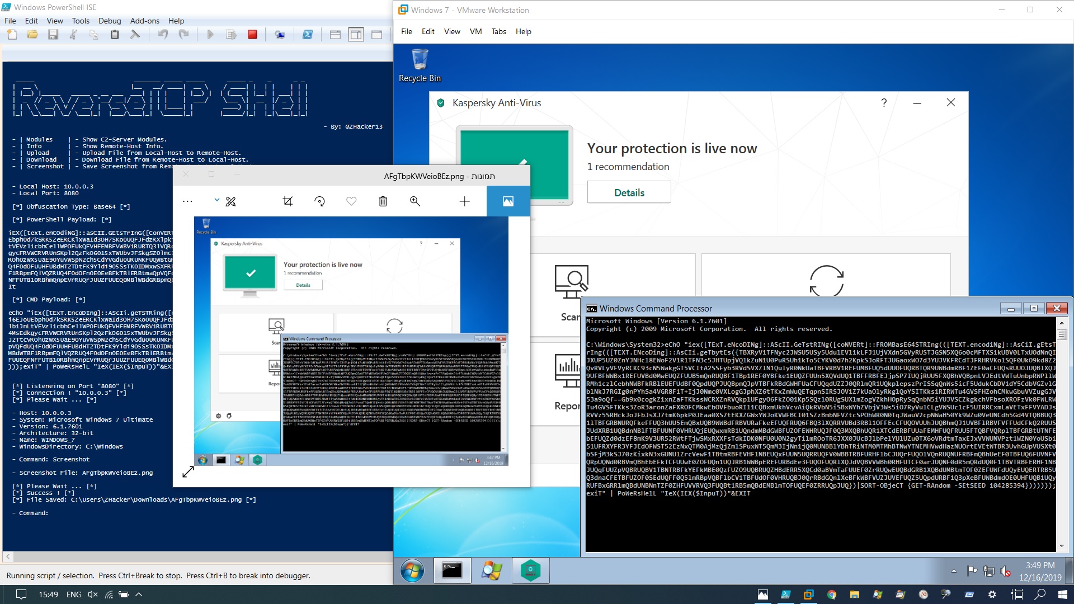Open Kaspersky from the Windows 7 taskbar
1074x604 pixels.
point(530,570)
